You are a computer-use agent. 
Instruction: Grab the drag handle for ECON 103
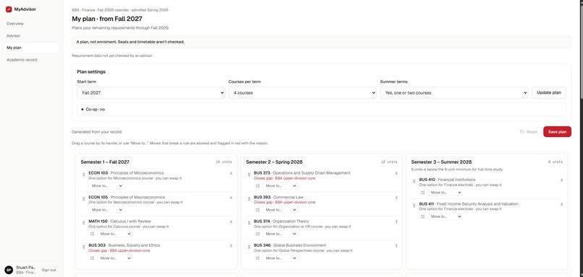(x=84, y=175)
